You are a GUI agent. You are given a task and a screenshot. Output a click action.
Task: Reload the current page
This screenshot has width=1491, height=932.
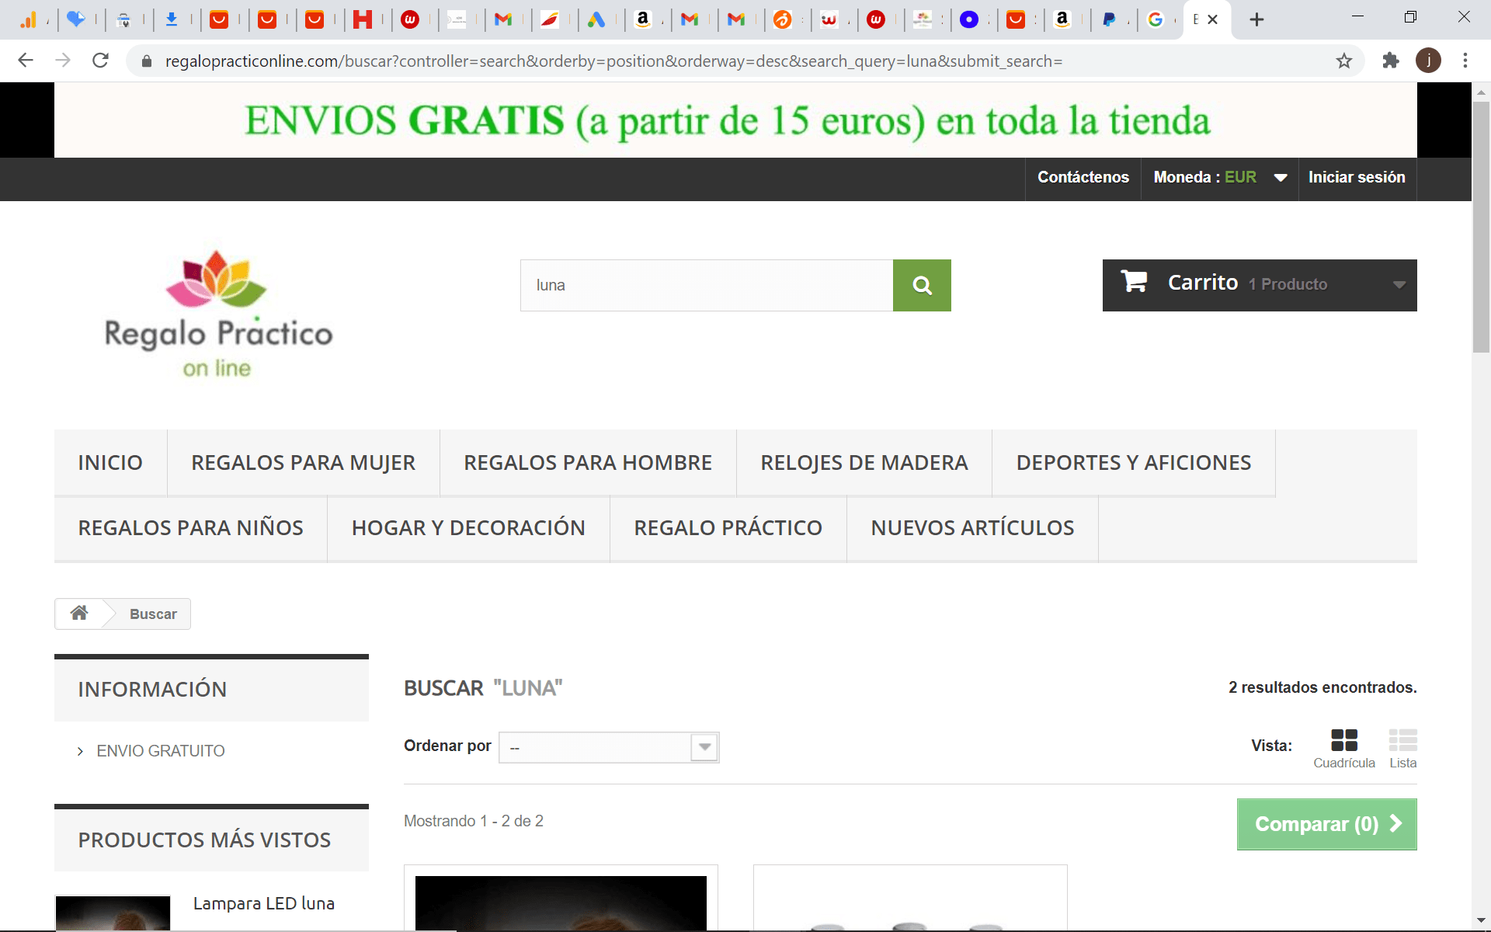point(100,61)
